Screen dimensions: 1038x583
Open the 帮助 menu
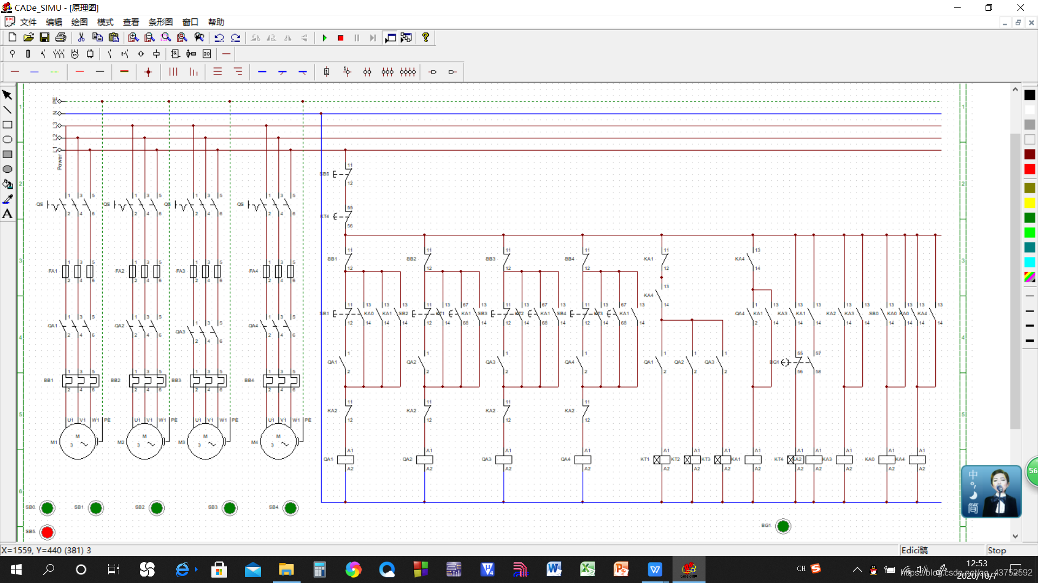click(x=216, y=22)
